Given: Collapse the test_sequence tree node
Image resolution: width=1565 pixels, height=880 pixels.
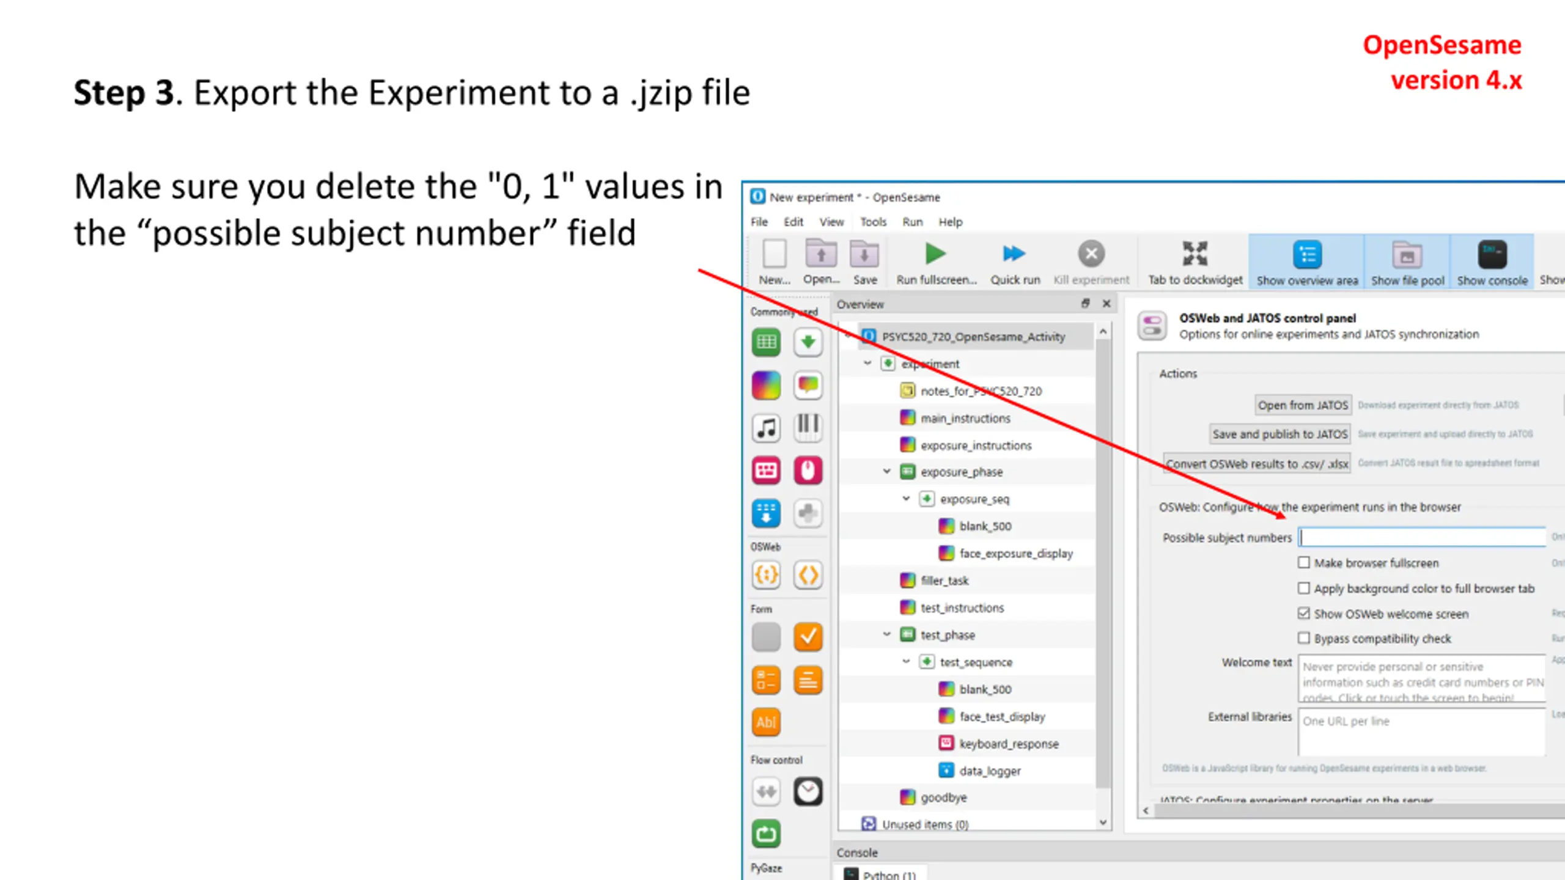Looking at the screenshot, I should 906,661.
